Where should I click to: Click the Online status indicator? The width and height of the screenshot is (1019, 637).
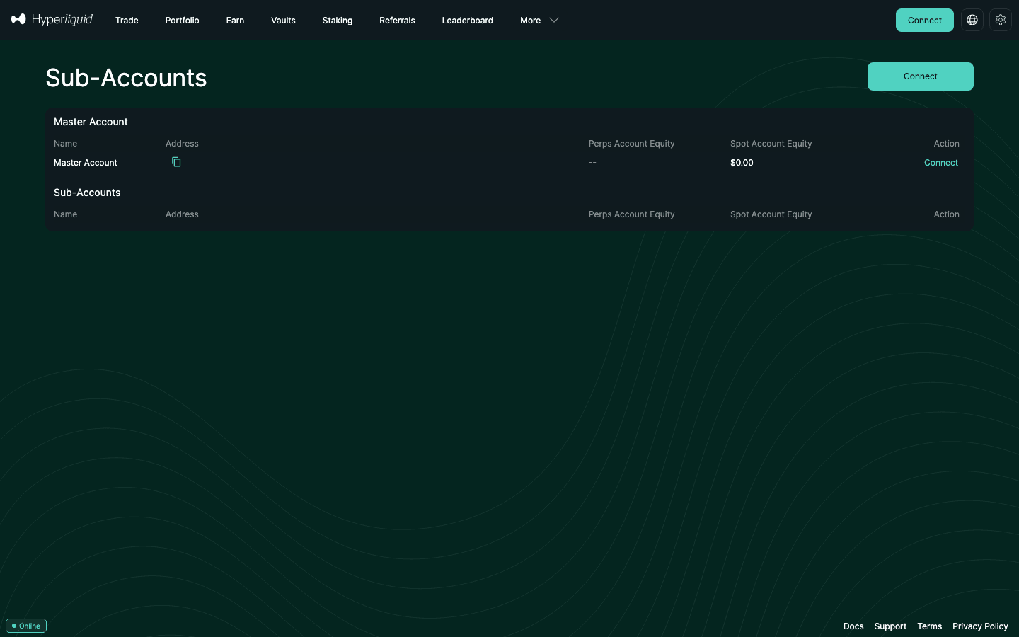[26, 626]
